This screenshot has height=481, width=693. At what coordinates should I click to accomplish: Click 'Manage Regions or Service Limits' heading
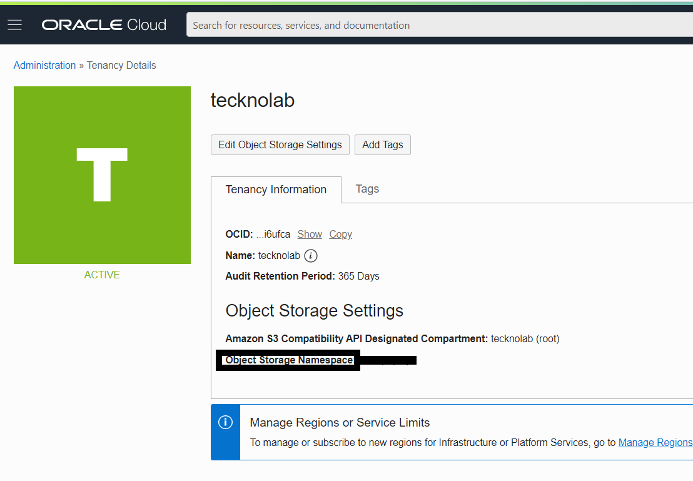[340, 423]
